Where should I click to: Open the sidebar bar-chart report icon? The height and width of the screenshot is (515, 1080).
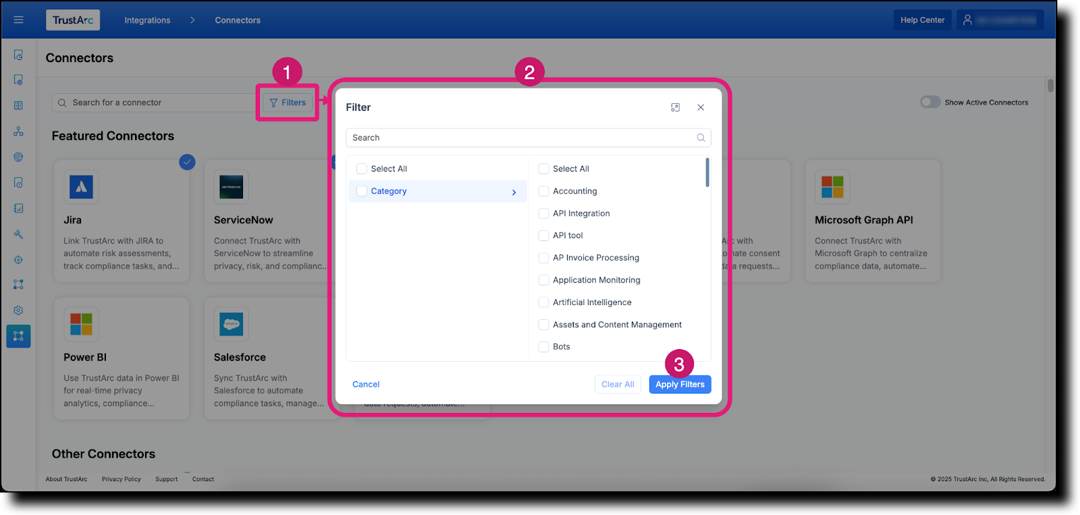click(x=18, y=208)
